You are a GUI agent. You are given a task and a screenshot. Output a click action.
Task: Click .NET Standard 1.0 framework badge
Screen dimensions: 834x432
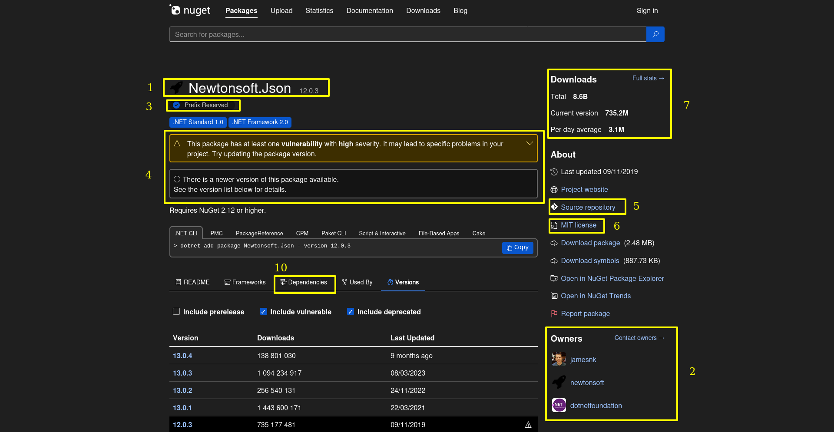pos(198,122)
